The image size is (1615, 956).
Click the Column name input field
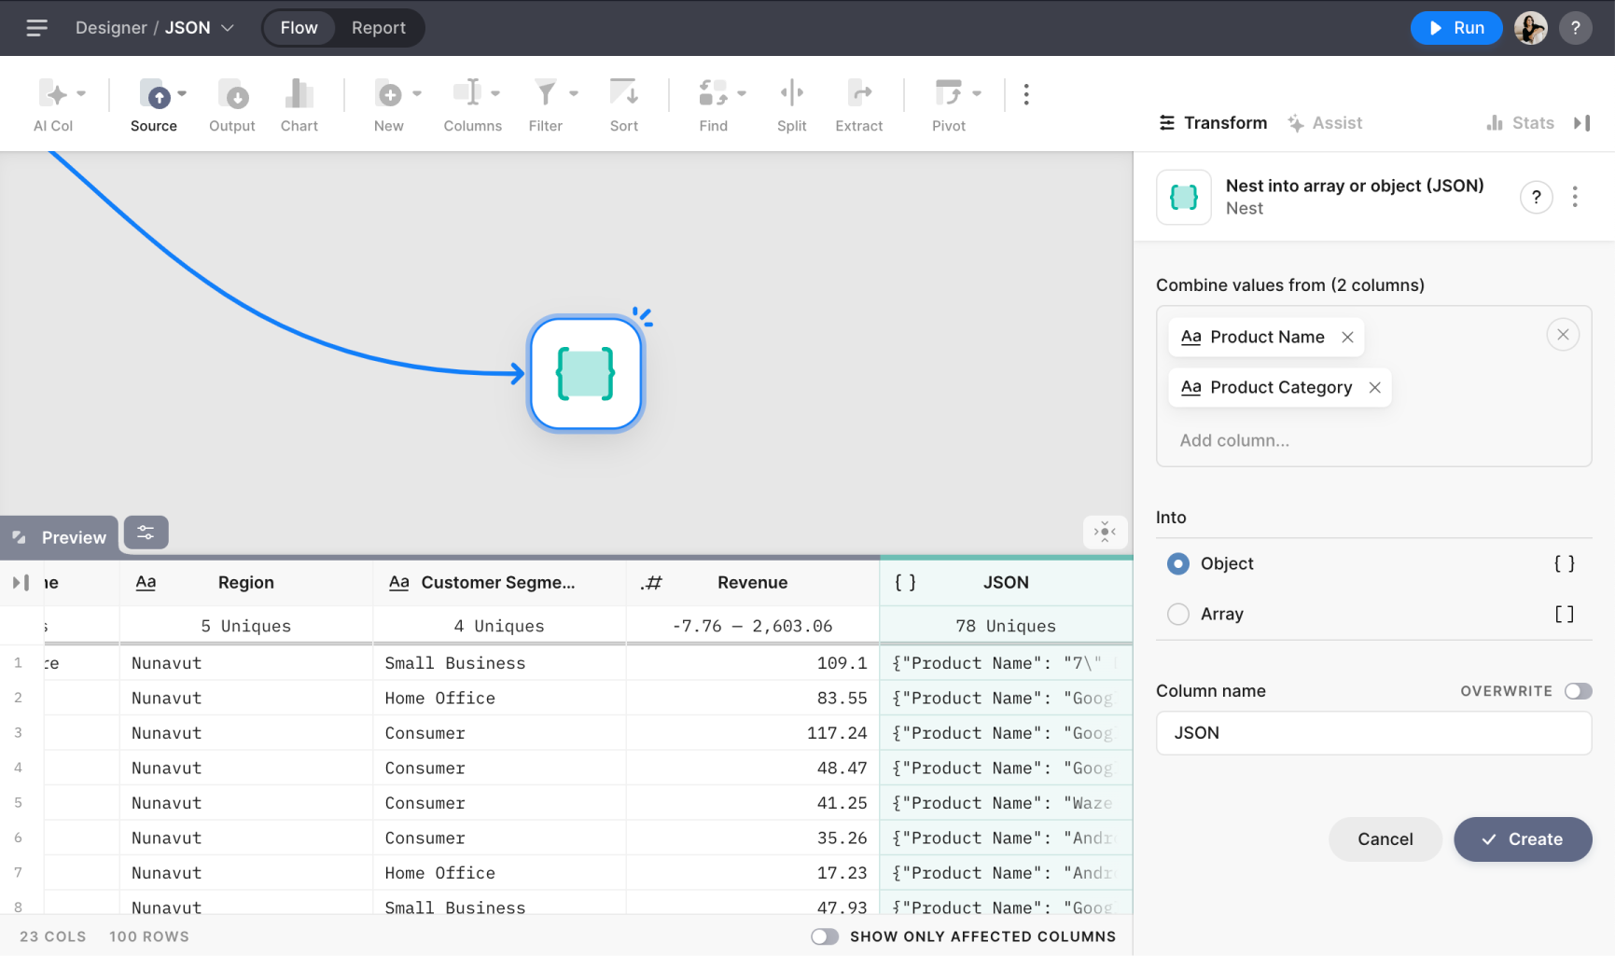pyautogui.click(x=1372, y=733)
